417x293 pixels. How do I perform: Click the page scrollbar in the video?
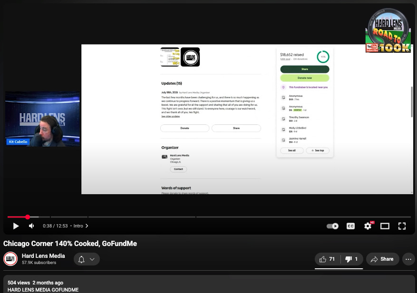[412, 102]
